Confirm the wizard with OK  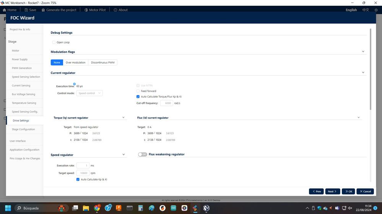coord(348,192)
